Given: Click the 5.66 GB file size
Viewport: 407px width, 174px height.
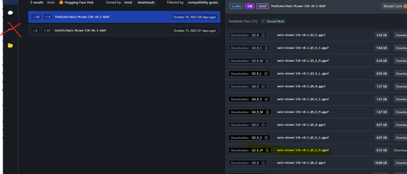Looking at the screenshot, I should pos(382,48).
